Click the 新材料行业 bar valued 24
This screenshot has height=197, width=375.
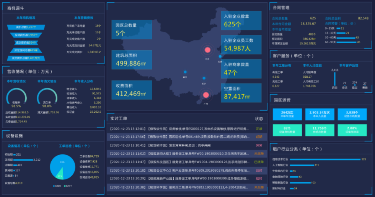coord(292,188)
